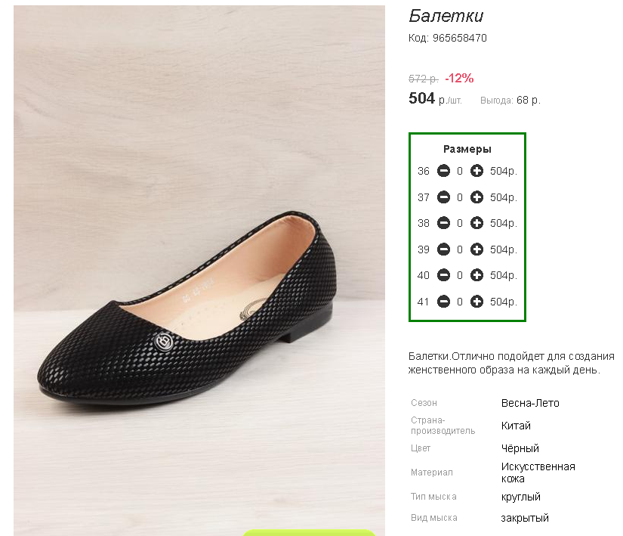Click the minus icon for size 37
Image resolution: width=623 pixels, height=536 pixels.
click(443, 197)
